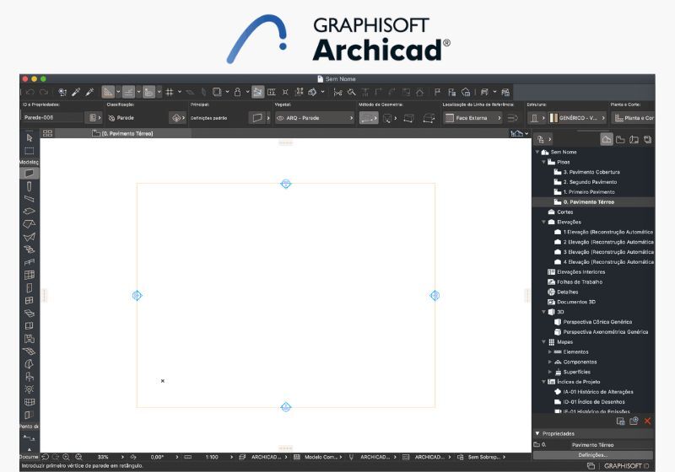The width and height of the screenshot is (675, 472).
Task: Switch the Navigator to Publisher Sets
Action: (647, 139)
